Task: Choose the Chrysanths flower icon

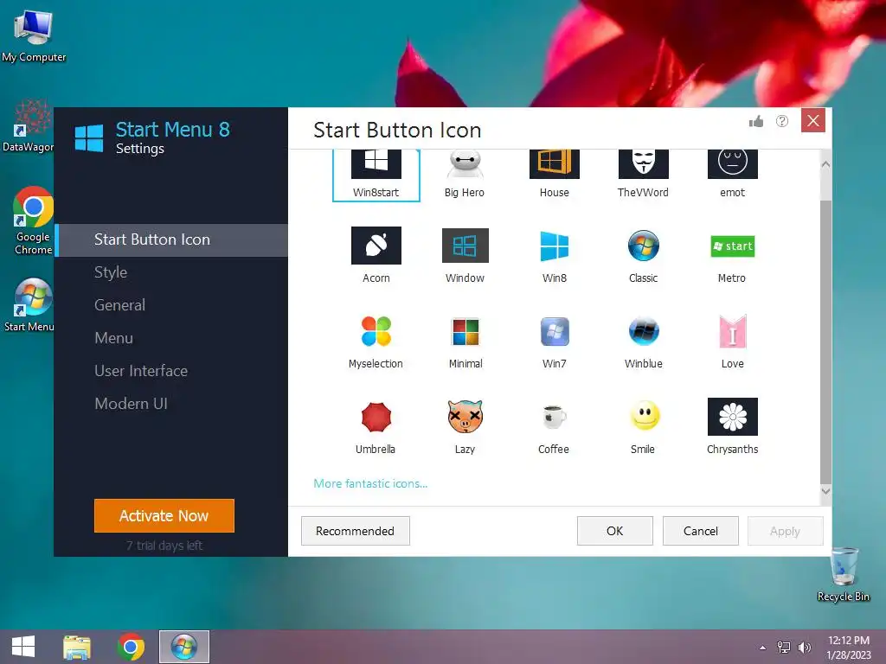Action: 732,426
